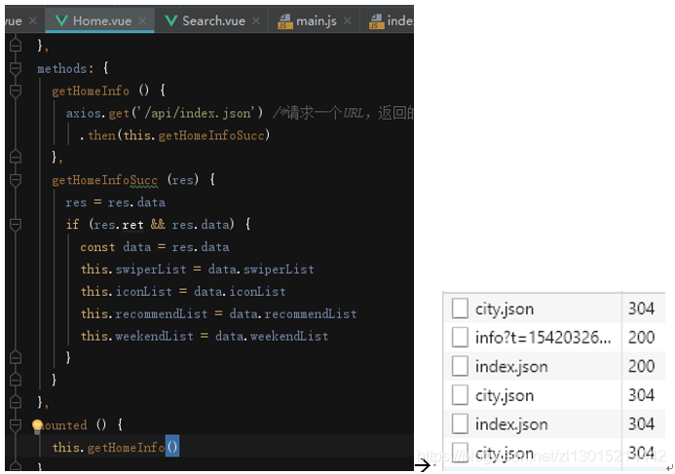Image resolution: width=675 pixels, height=474 pixels.
Task: Click getHomeInfoSucc in the then call
Action: [x=211, y=135]
